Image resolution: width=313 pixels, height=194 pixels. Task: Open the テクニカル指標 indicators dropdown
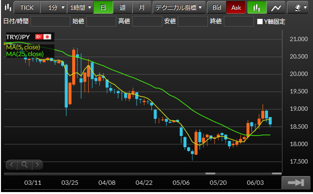(x=179, y=8)
